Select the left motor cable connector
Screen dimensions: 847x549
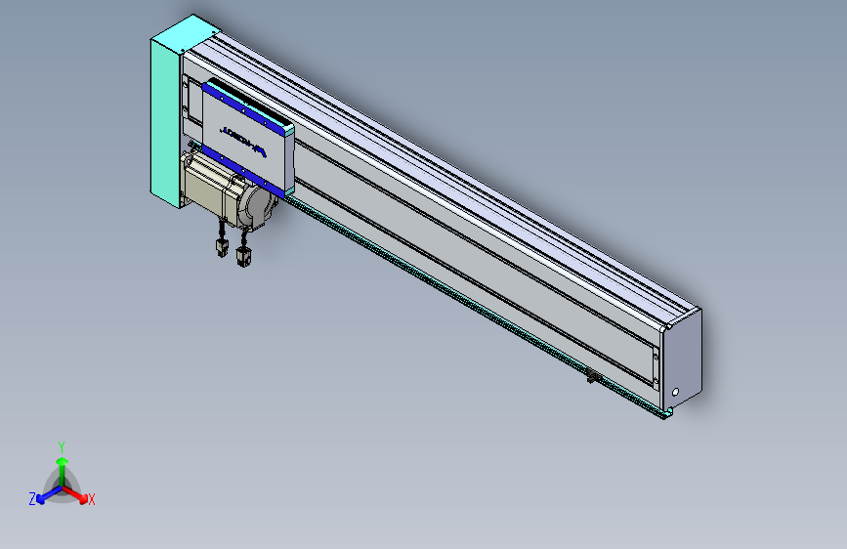(x=222, y=248)
